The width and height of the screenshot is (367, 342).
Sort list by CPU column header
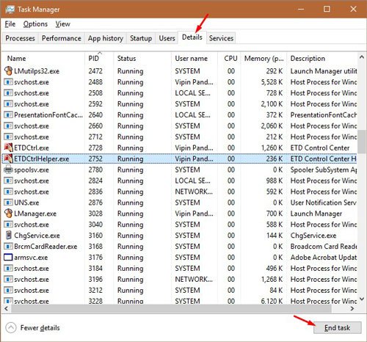click(x=230, y=58)
